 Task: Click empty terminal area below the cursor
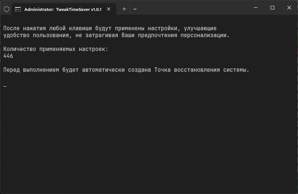click(148, 140)
